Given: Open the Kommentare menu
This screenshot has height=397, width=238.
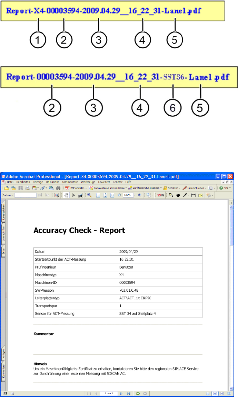Looking at the screenshot, I should coord(70,182).
